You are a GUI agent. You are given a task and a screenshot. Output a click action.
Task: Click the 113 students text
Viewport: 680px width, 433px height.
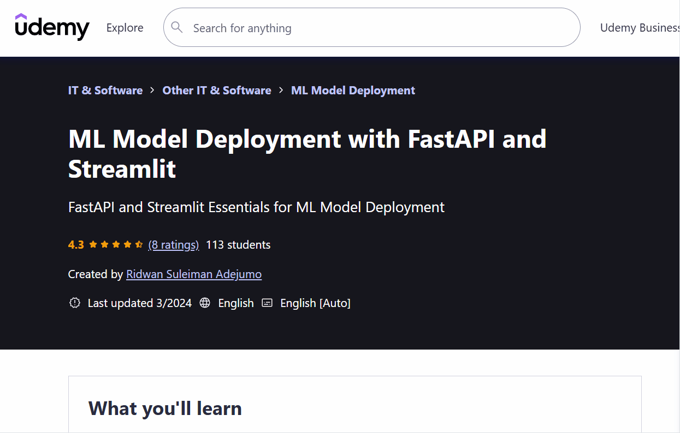click(x=238, y=245)
